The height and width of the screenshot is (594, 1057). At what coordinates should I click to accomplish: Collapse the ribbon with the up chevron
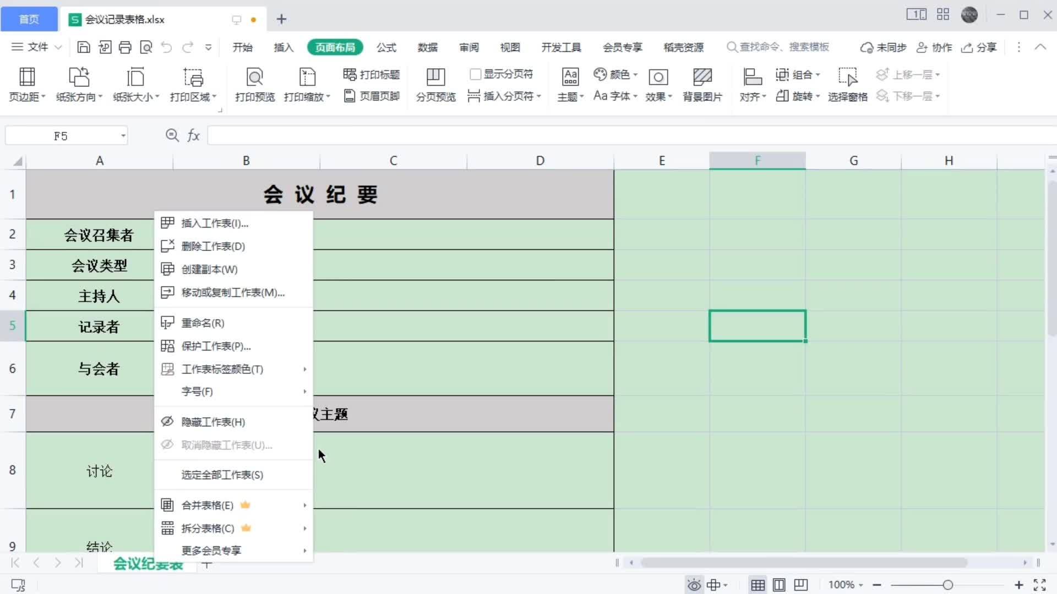(x=1040, y=47)
